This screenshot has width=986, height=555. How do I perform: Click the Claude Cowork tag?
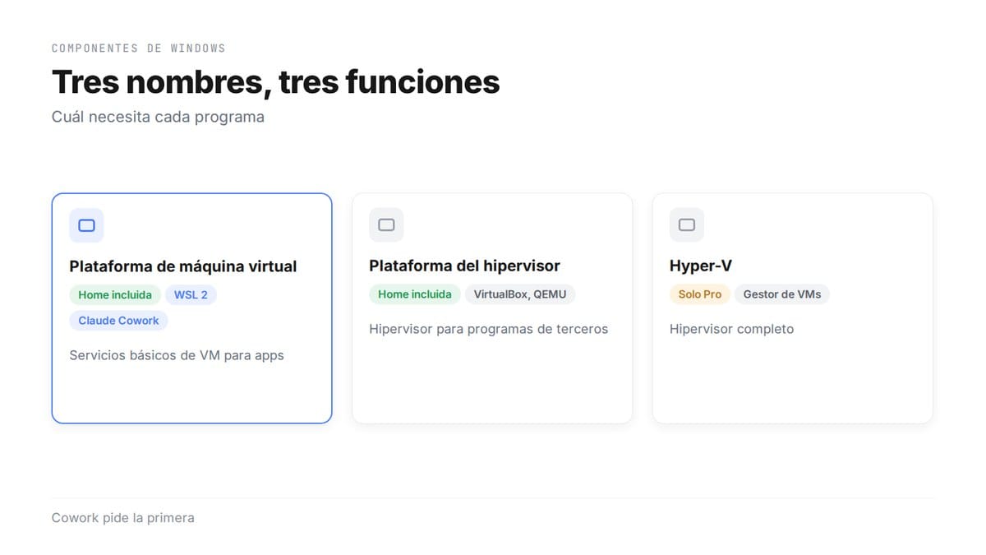[x=118, y=321]
